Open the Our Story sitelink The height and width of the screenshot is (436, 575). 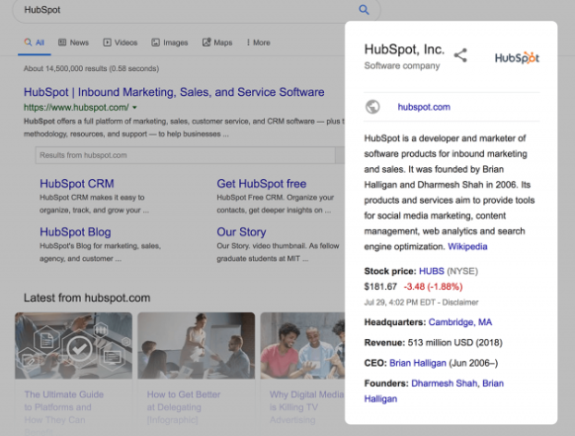point(241,232)
